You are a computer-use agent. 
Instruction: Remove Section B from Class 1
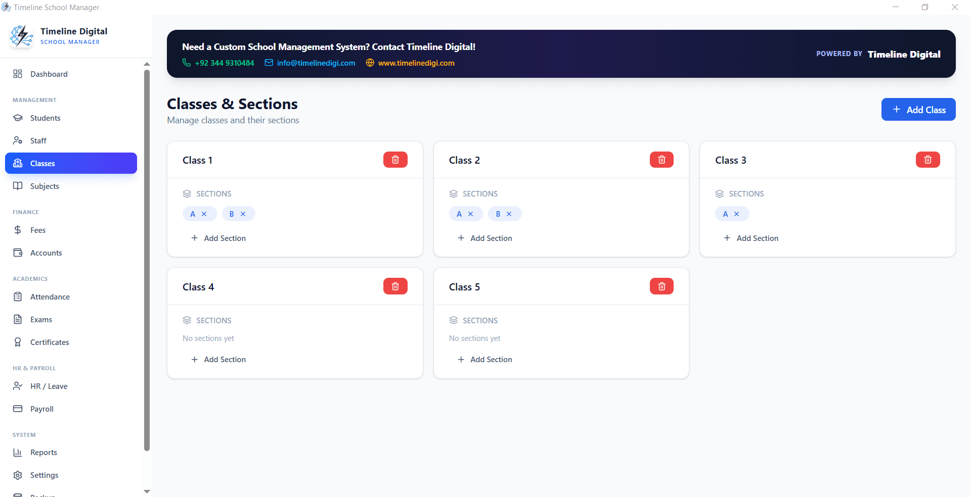click(x=243, y=214)
